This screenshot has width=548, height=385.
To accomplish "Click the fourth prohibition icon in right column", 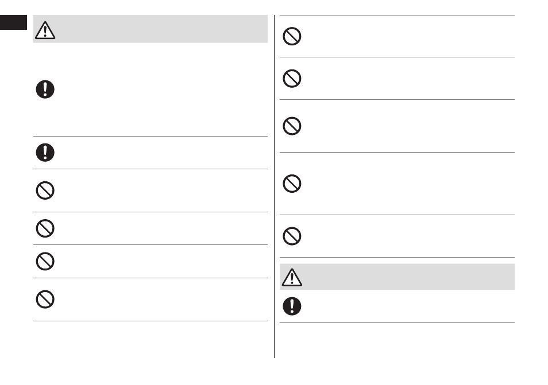I will (292, 184).
